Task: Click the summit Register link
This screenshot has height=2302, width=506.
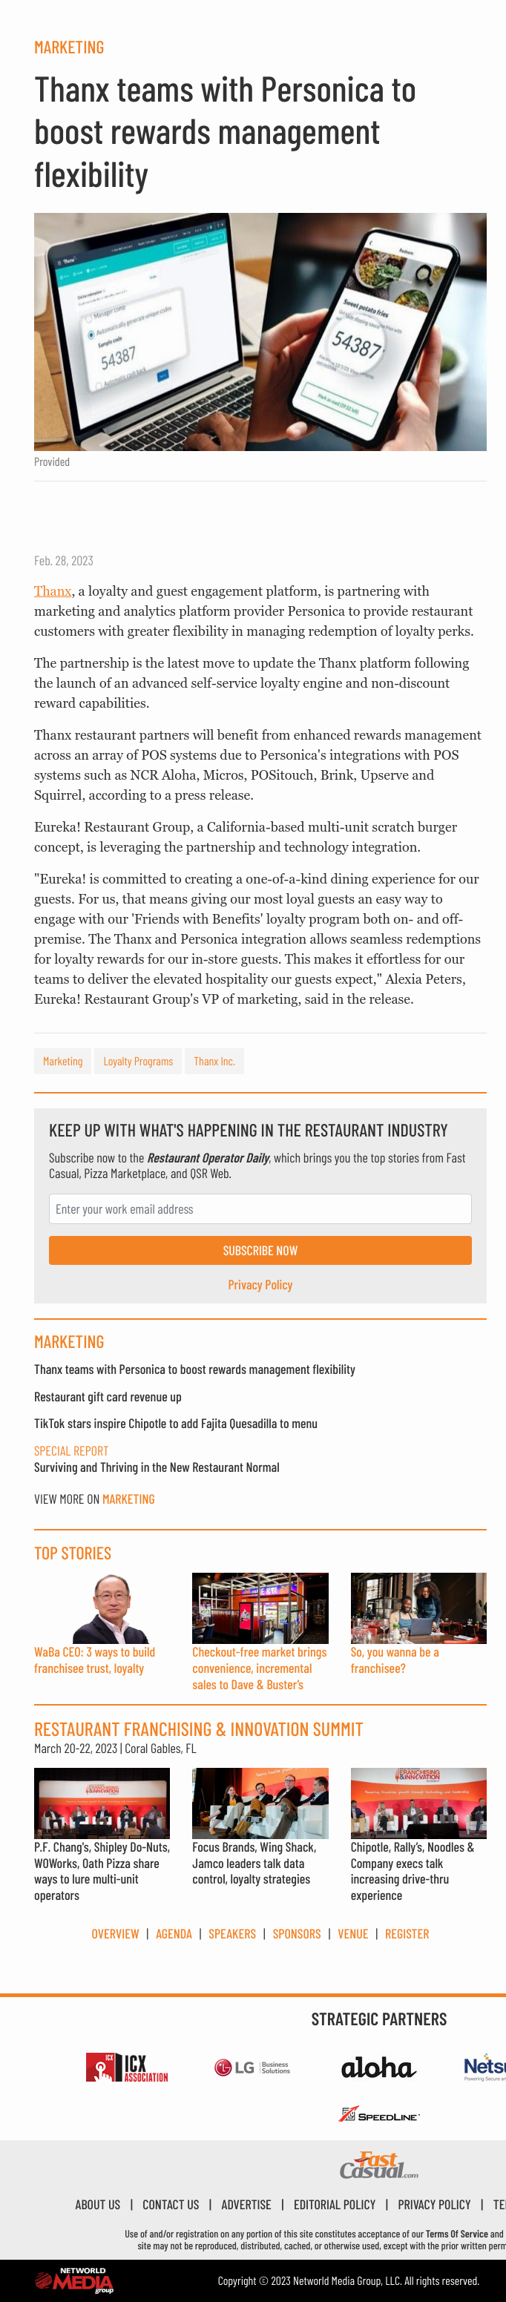Action: pyautogui.click(x=407, y=1933)
